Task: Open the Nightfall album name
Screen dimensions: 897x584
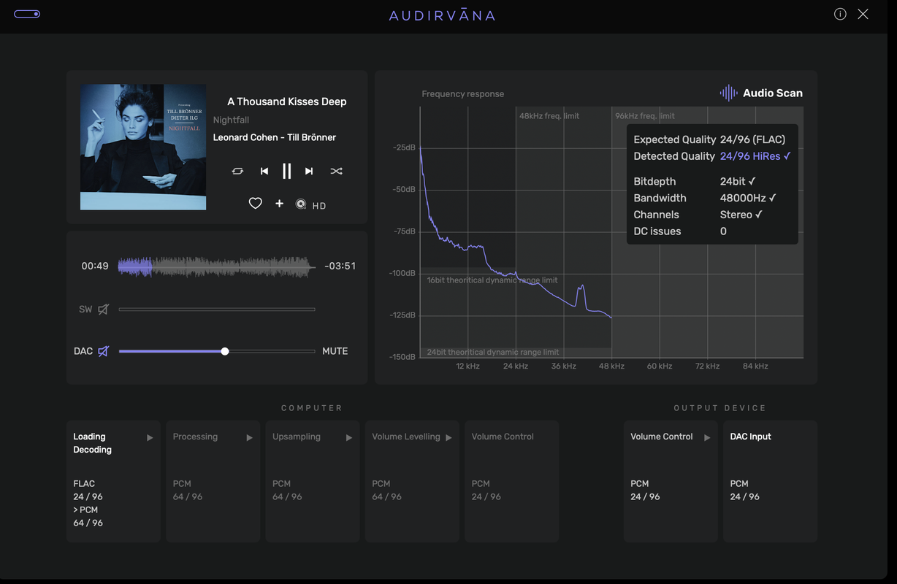Action: [231, 120]
